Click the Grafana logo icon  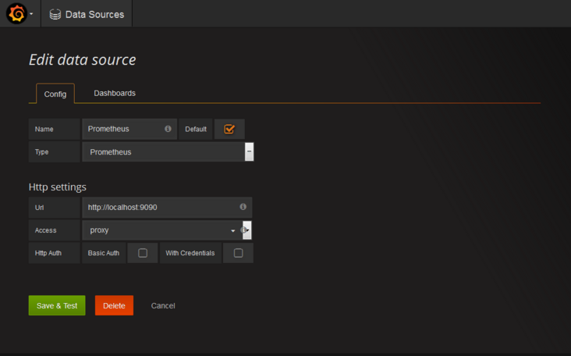(16, 13)
